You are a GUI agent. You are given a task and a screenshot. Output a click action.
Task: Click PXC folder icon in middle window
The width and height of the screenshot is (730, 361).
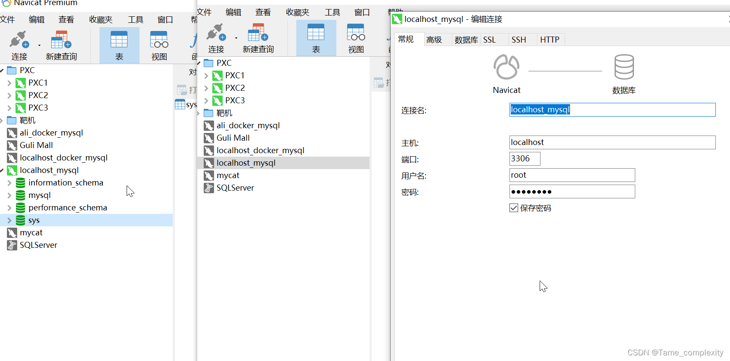(x=208, y=63)
